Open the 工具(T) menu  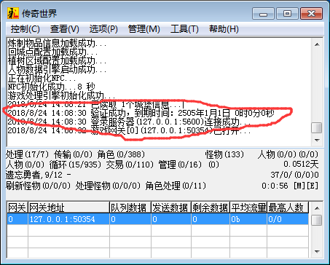(184, 29)
